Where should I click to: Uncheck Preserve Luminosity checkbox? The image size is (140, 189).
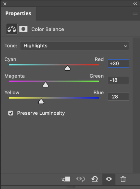point(11,113)
